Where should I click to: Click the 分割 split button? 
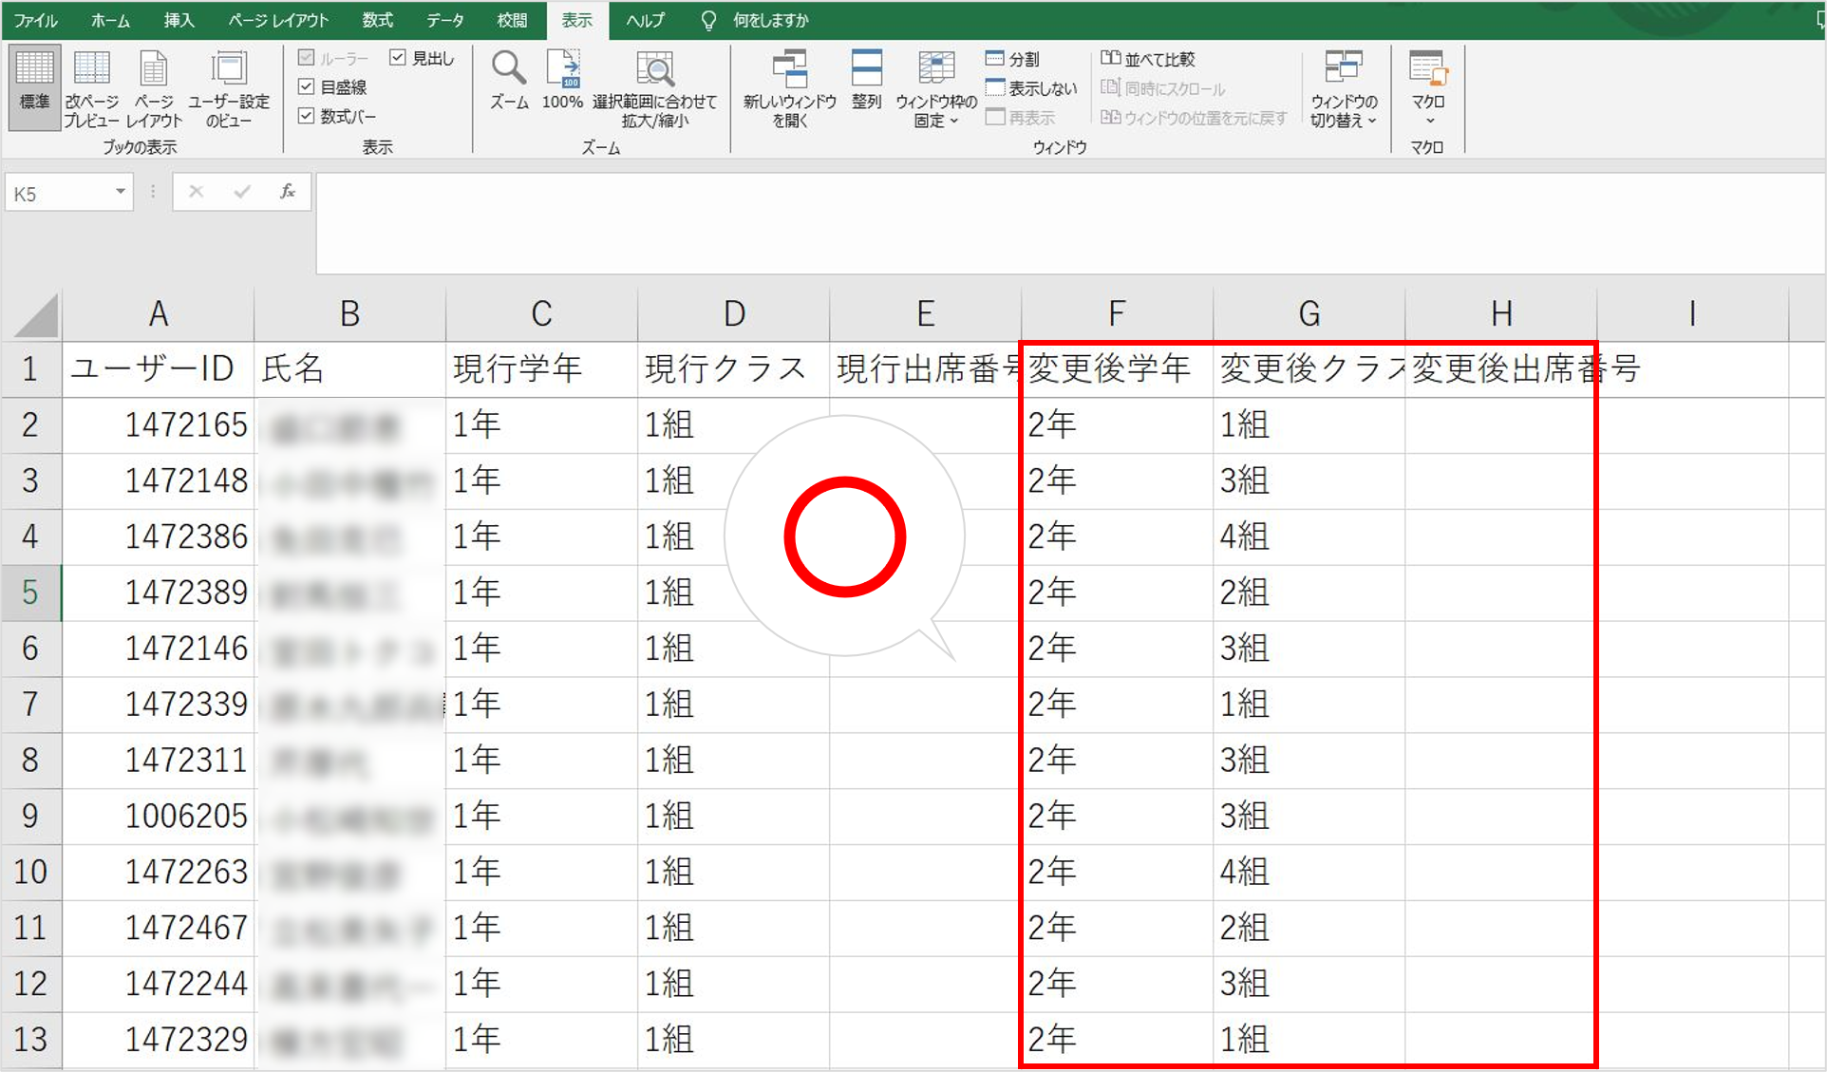pyautogui.click(x=1013, y=59)
